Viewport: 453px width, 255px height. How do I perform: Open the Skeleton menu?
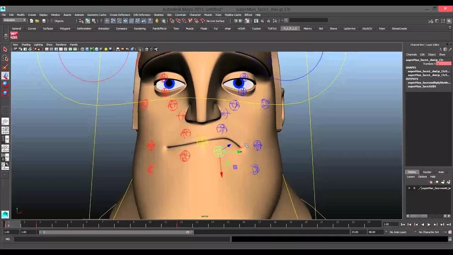tap(159, 15)
